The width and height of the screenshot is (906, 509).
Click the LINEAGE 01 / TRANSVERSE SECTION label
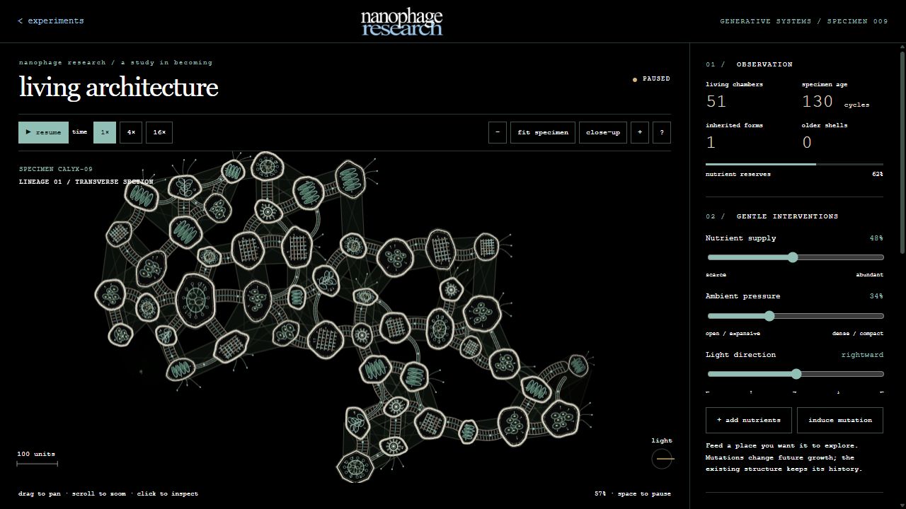pyautogui.click(x=86, y=182)
